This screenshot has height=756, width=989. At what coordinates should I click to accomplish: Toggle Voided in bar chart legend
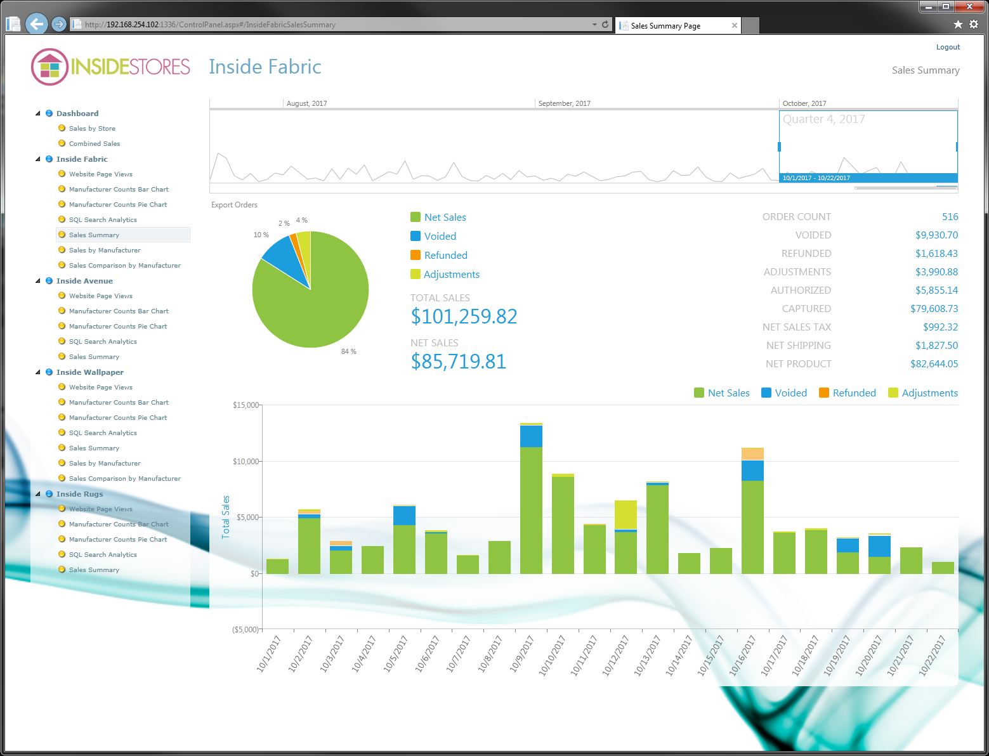pos(784,393)
